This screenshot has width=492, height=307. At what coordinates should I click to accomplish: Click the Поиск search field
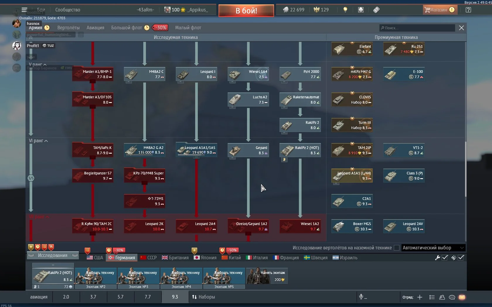[417, 28]
